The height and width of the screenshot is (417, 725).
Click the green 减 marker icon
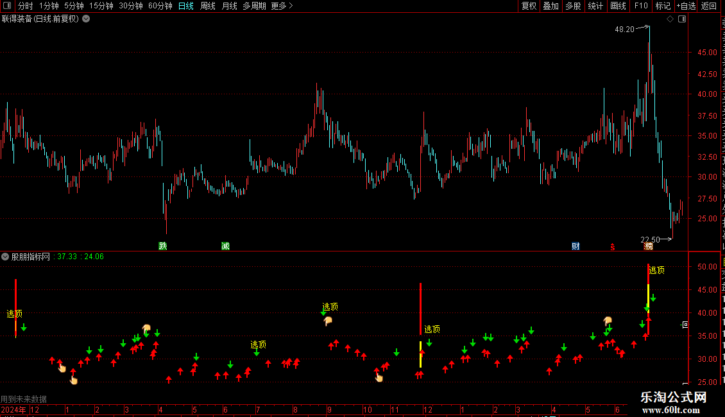226,246
